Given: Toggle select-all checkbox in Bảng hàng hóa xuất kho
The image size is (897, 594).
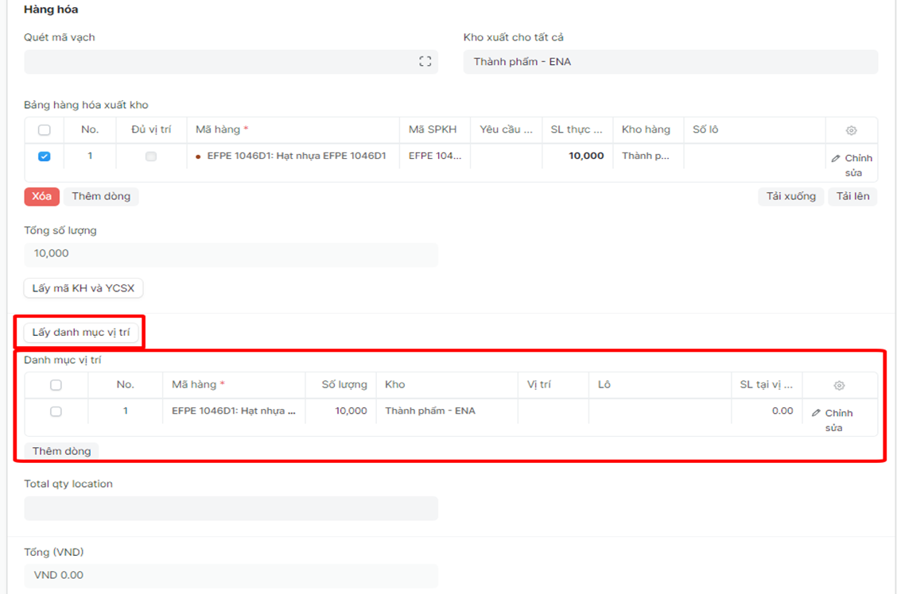Looking at the screenshot, I should pos(45,130).
